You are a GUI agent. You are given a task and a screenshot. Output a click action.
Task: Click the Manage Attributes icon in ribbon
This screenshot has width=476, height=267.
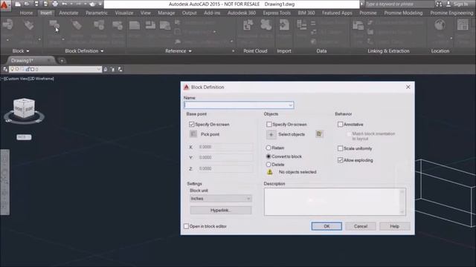tap(99, 25)
